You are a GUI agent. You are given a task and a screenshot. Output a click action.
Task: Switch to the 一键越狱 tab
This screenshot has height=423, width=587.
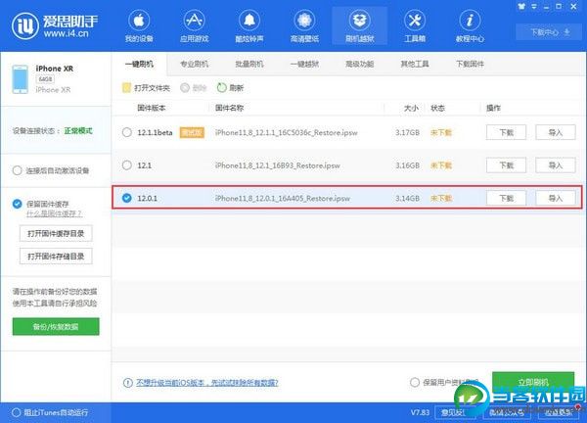coord(304,64)
